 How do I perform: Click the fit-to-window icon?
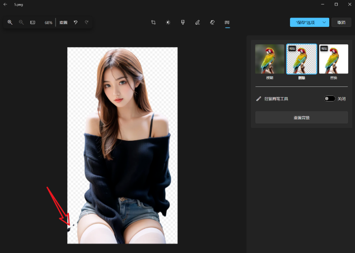32,22
